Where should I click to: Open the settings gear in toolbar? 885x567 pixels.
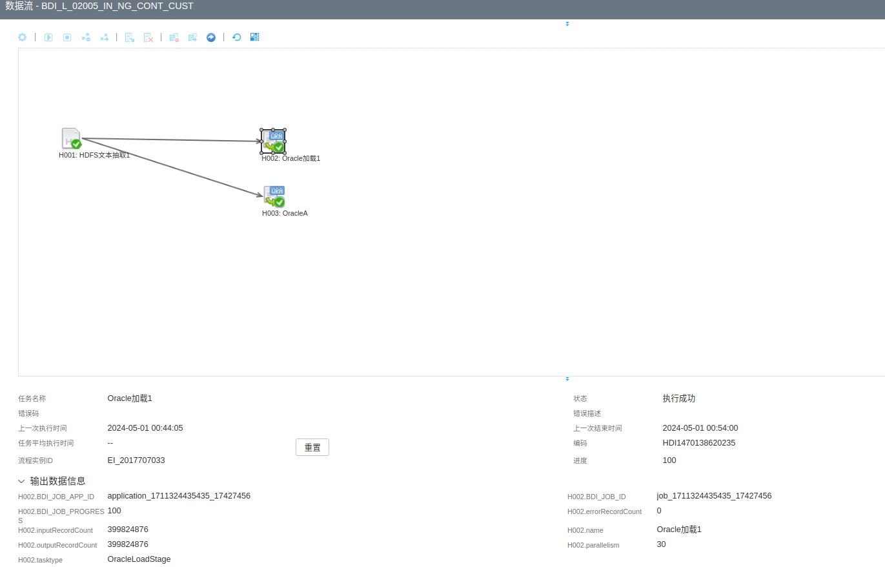point(22,37)
